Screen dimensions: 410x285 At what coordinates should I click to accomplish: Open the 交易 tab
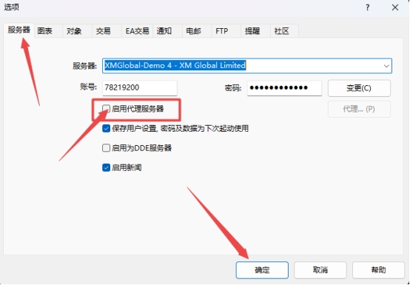click(x=107, y=31)
